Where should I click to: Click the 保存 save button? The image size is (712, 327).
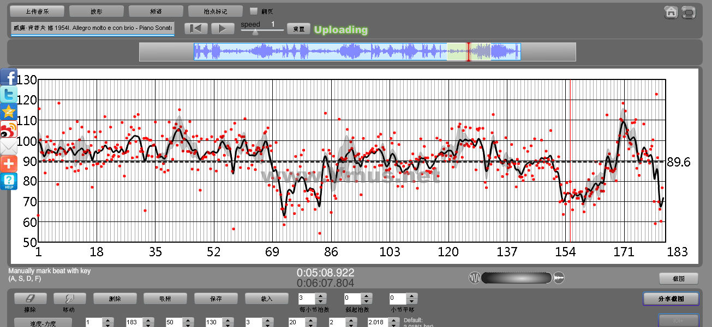(216, 299)
